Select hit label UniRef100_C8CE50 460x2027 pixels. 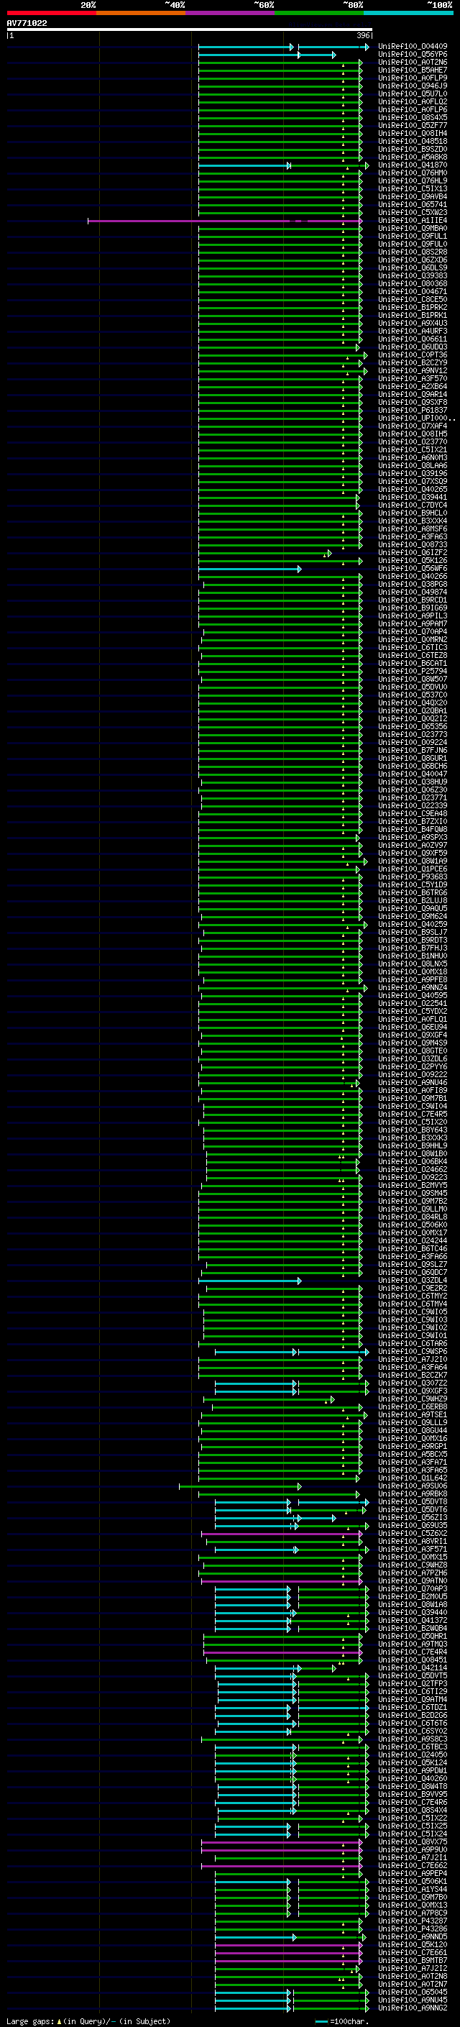tap(413, 299)
